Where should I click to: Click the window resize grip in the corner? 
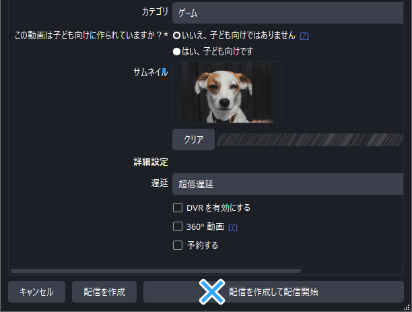coord(407,307)
